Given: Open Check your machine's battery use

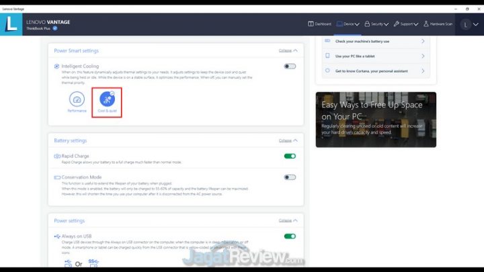Looking at the screenshot, I should [x=376, y=42].
